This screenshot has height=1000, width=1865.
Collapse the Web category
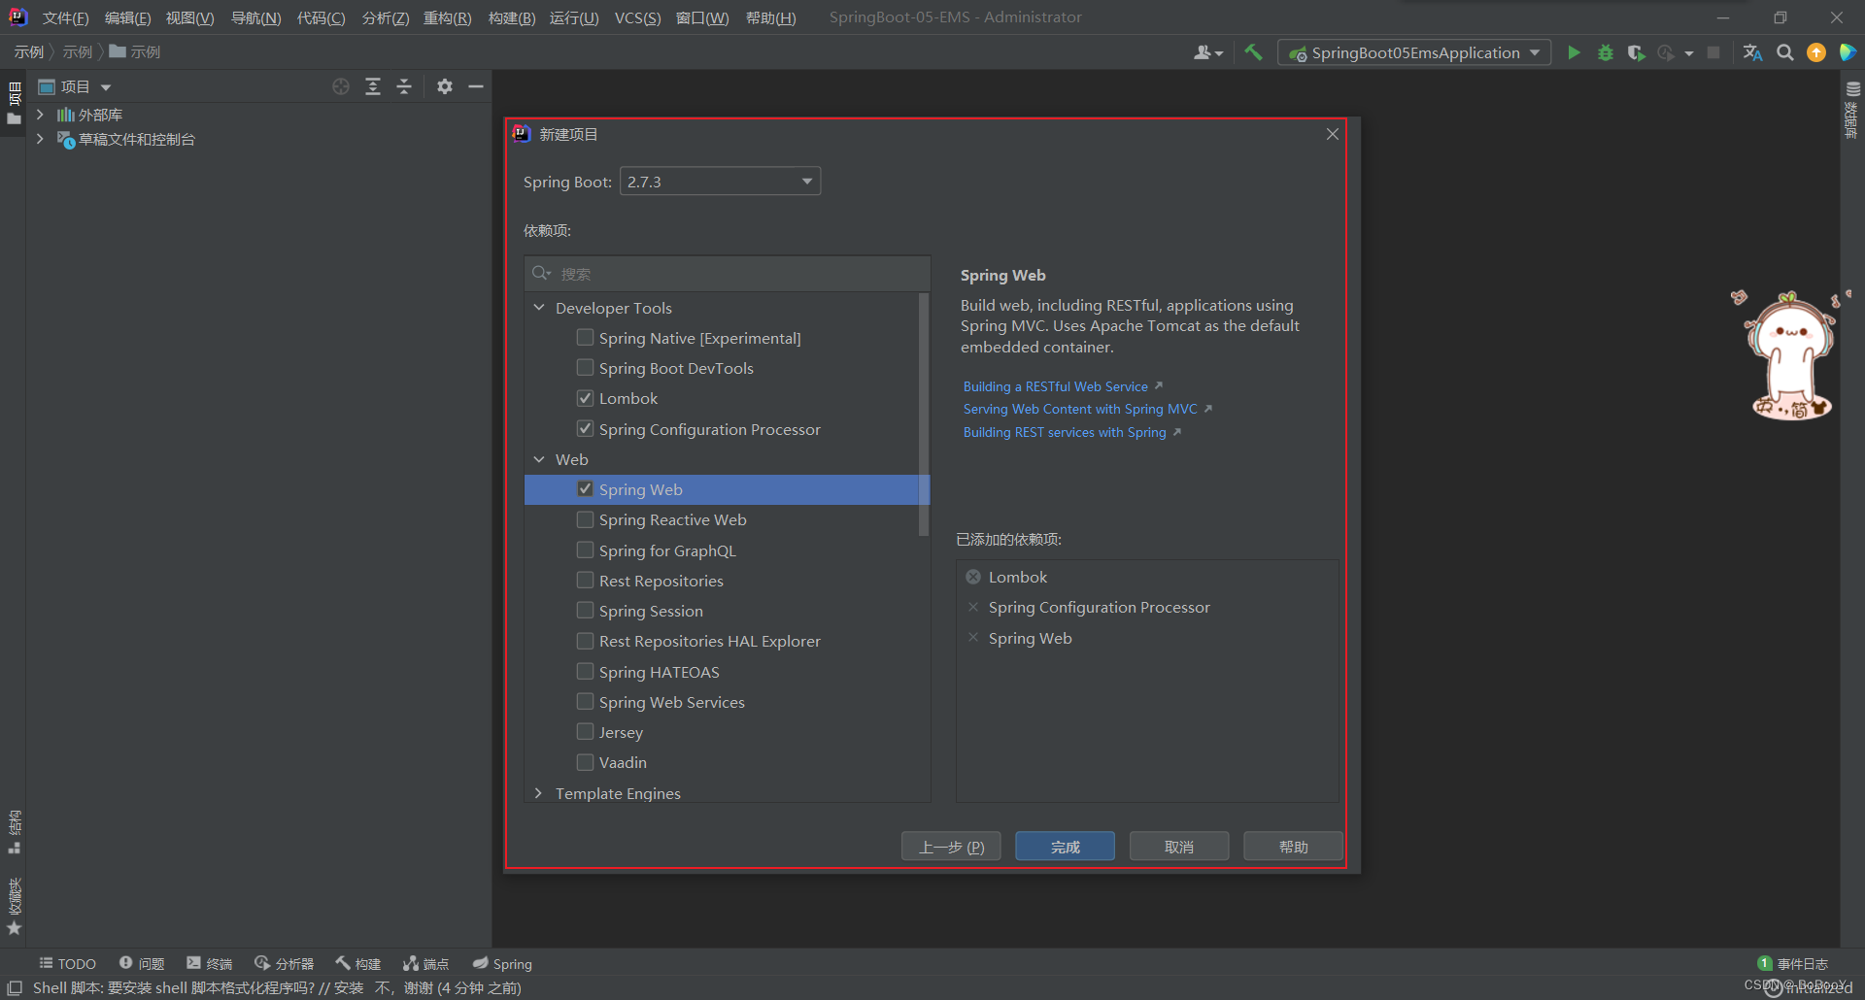(x=539, y=458)
